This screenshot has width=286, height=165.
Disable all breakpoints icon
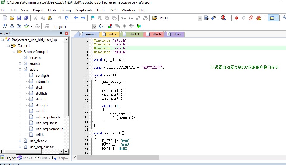[x=251, y=18]
